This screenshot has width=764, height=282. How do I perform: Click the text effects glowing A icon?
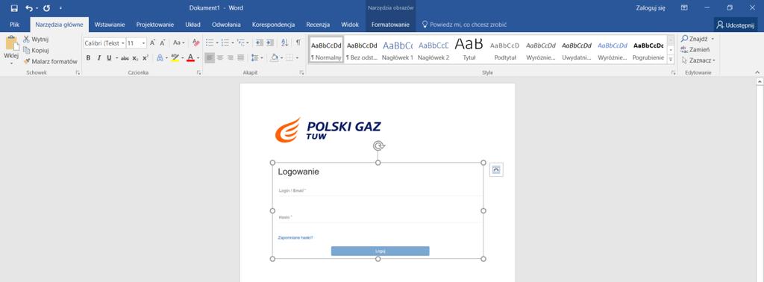[160, 58]
